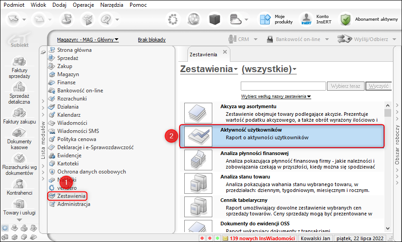
Task: Open Ochrona danych osobowych module
Action: [x=92, y=172]
